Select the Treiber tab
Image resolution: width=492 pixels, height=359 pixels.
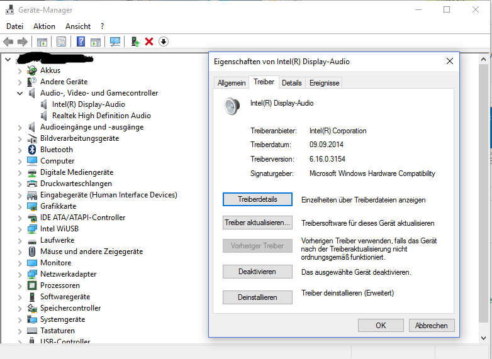click(264, 82)
